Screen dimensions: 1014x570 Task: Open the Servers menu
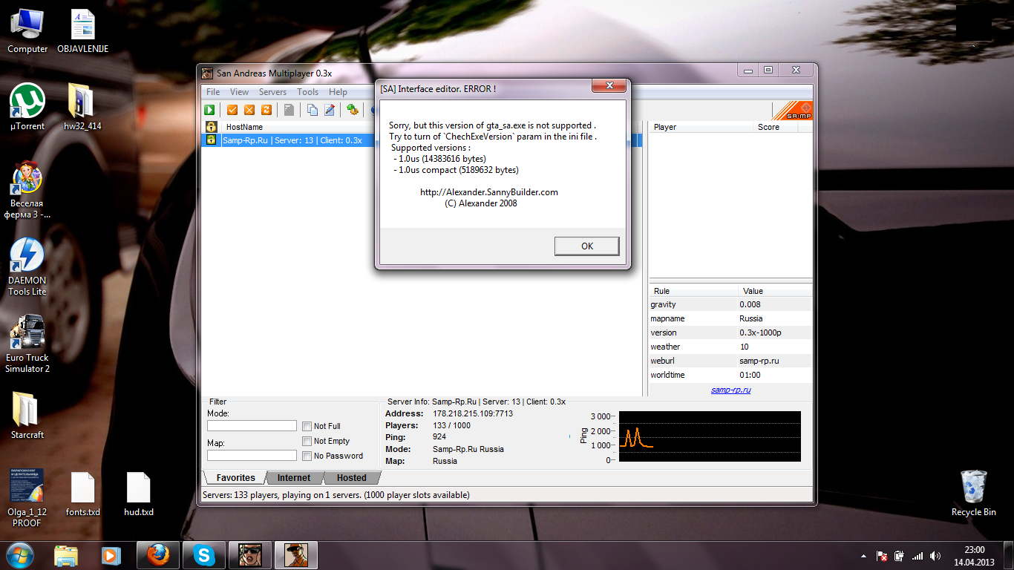(272, 92)
